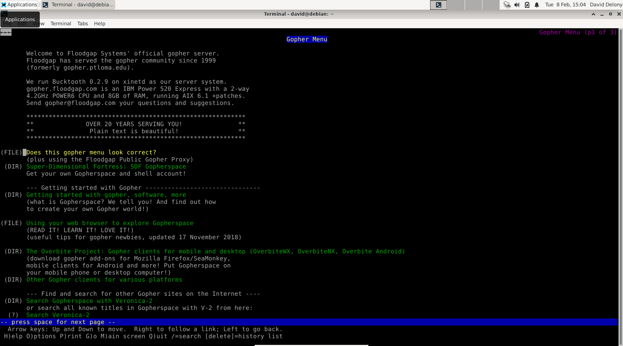Click the press space for next page bar
623x346 pixels.
(58, 322)
